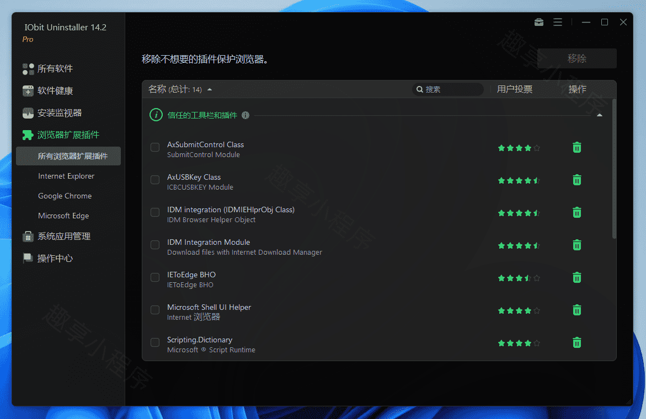Click the 移除 button
Viewport: 646px width, 419px height.
click(577, 58)
